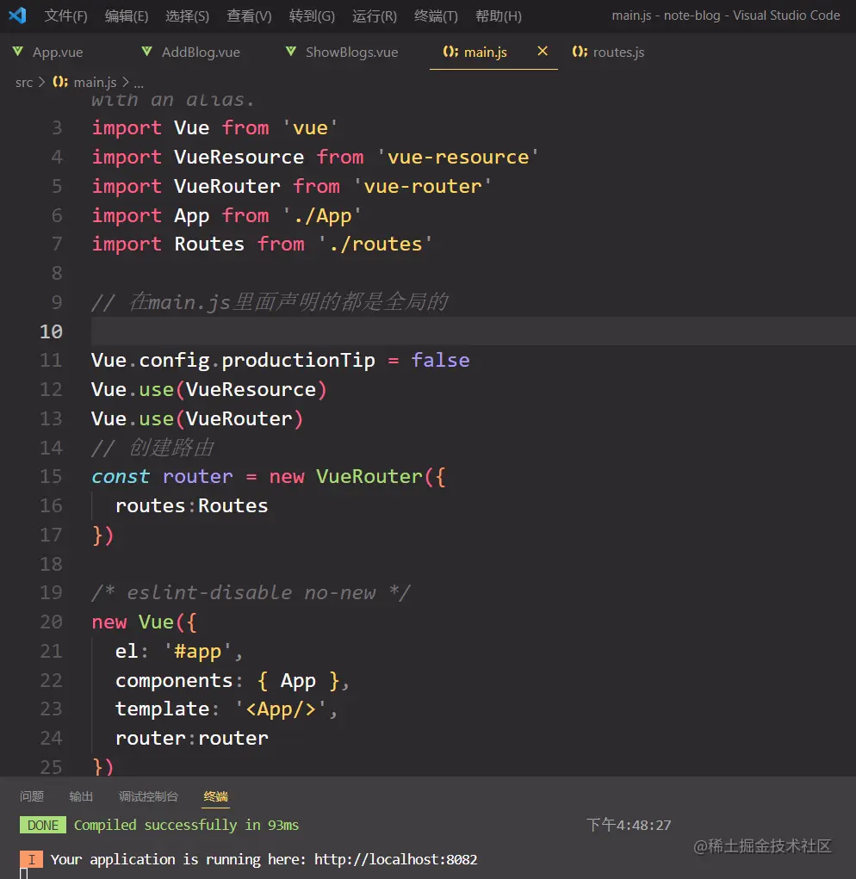Click the JS file icon on main.js tab

[450, 52]
